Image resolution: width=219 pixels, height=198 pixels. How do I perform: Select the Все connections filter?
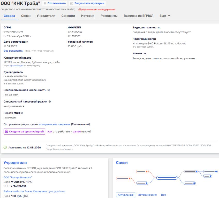163,195
